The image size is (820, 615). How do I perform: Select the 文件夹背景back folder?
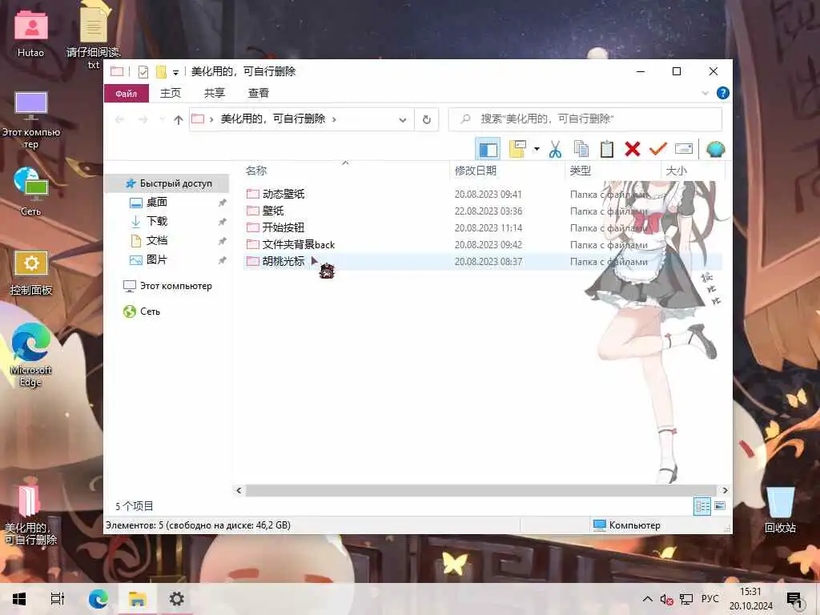click(x=298, y=244)
